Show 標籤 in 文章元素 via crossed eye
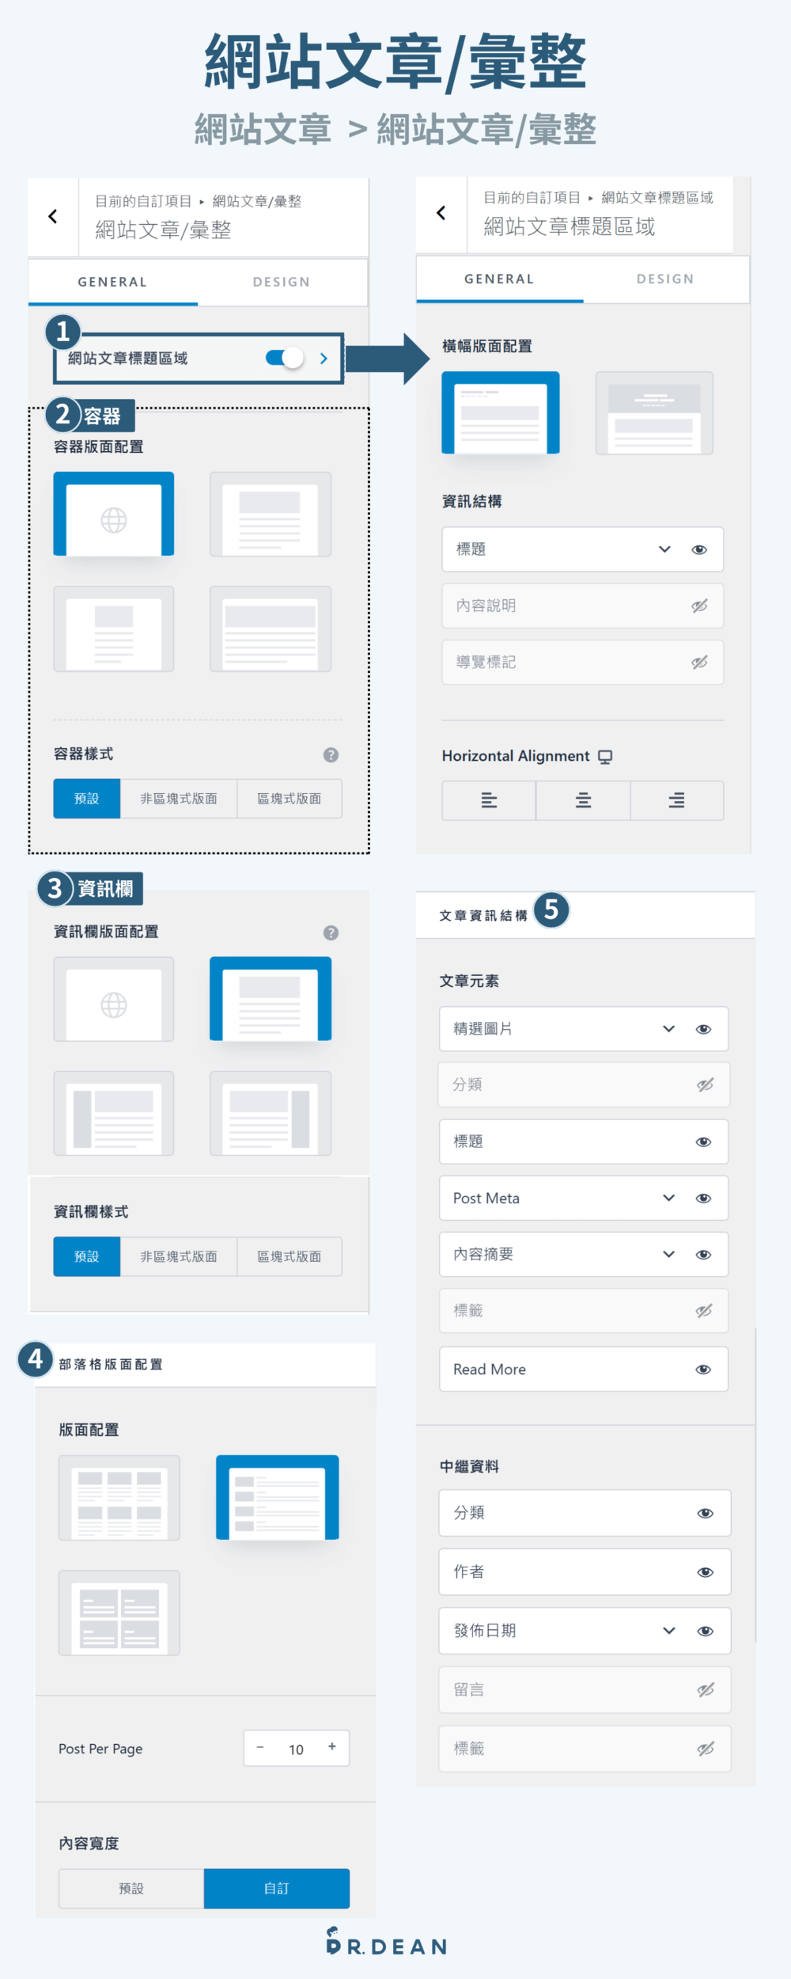791x1979 pixels. (x=704, y=1311)
